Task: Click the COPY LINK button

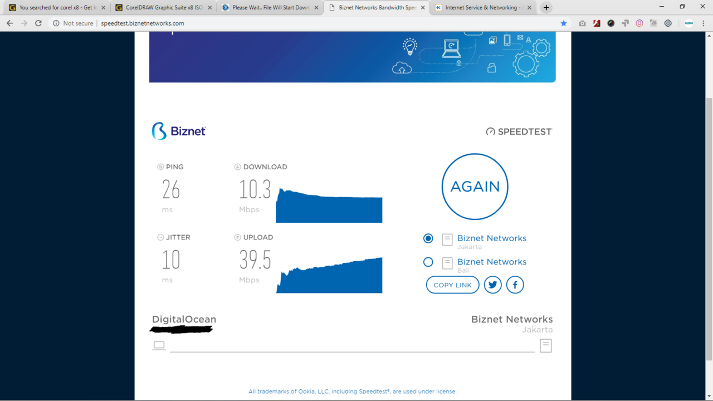Action: click(x=452, y=285)
